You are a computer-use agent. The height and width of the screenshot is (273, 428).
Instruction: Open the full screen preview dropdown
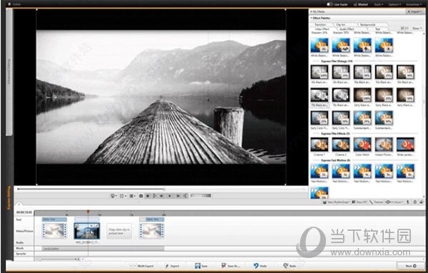click(x=123, y=196)
